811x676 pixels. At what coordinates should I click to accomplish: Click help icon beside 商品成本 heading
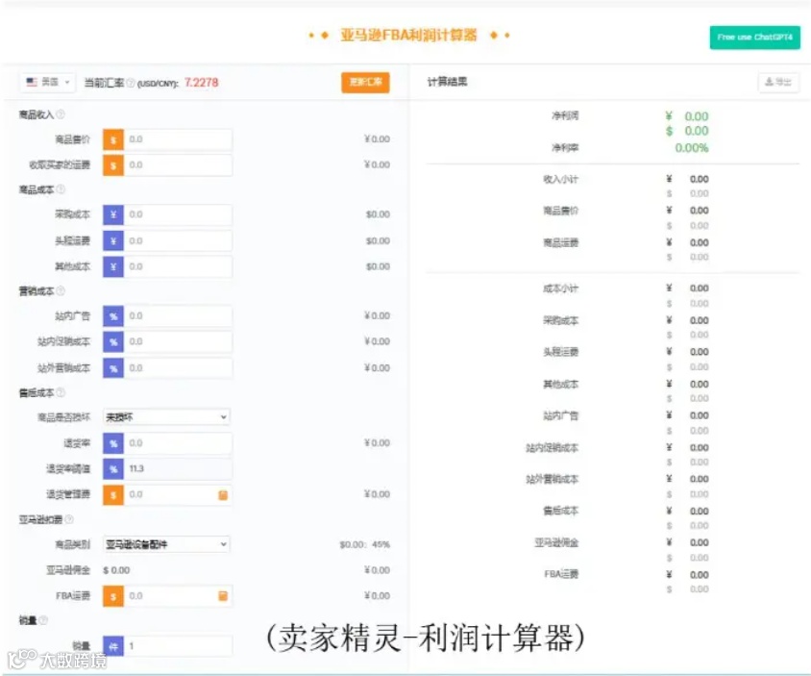(61, 189)
